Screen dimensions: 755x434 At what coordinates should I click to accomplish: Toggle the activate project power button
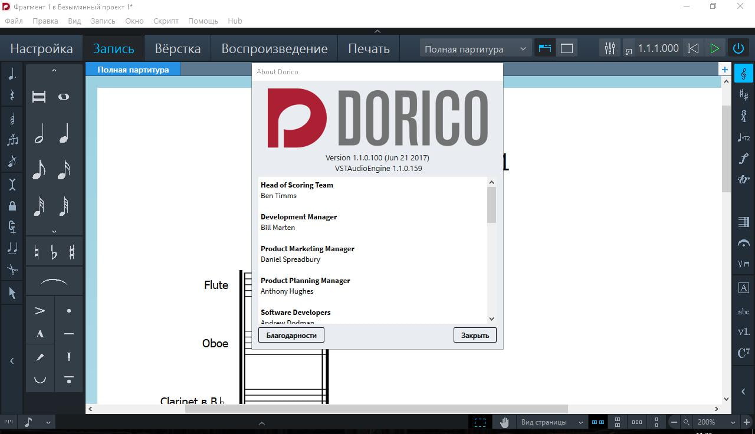[x=738, y=48]
